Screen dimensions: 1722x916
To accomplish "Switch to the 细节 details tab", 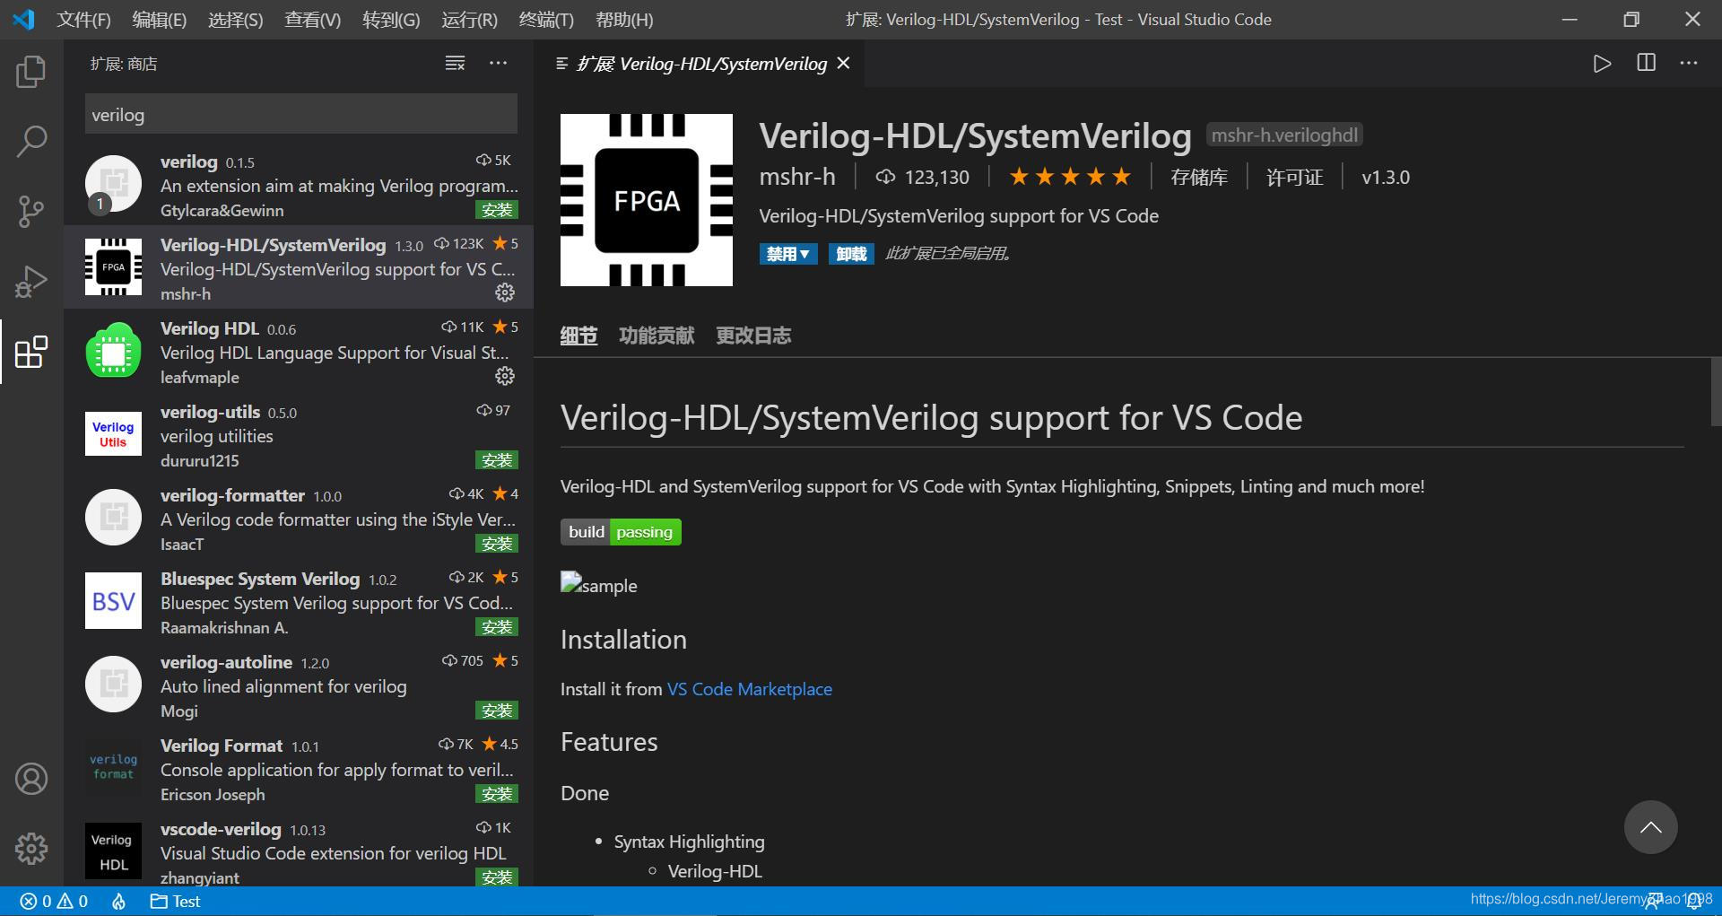I will pyautogui.click(x=578, y=336).
